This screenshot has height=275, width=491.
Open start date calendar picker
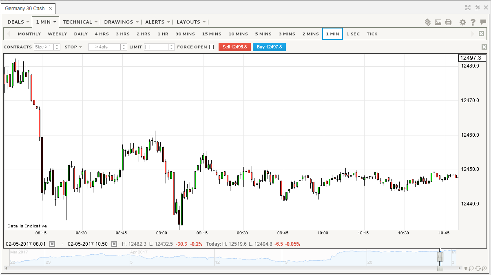[52, 244]
